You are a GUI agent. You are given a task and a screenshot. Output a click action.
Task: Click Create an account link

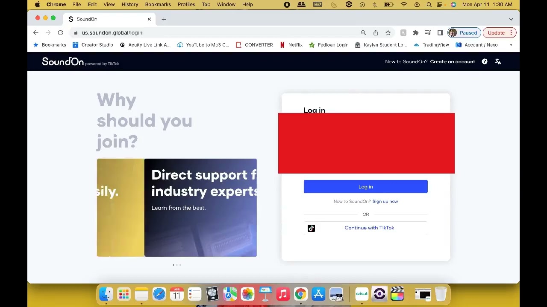453,61
